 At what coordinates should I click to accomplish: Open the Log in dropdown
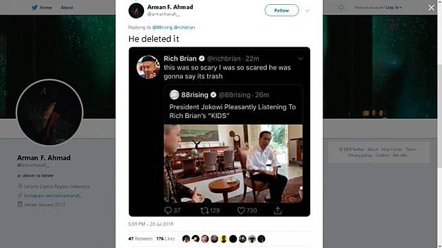394,8
